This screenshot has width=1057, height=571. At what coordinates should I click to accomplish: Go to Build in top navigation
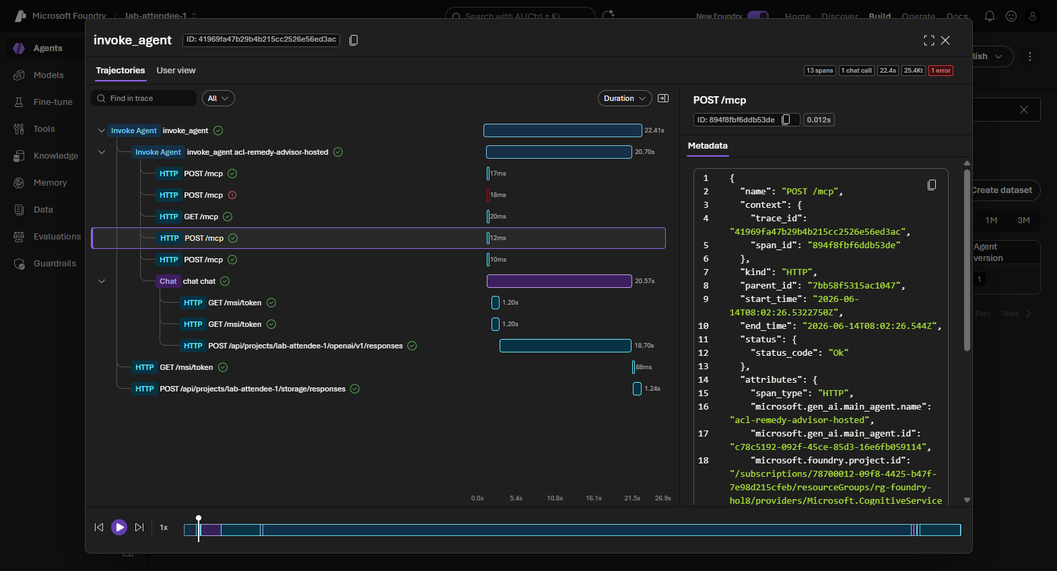tap(880, 16)
